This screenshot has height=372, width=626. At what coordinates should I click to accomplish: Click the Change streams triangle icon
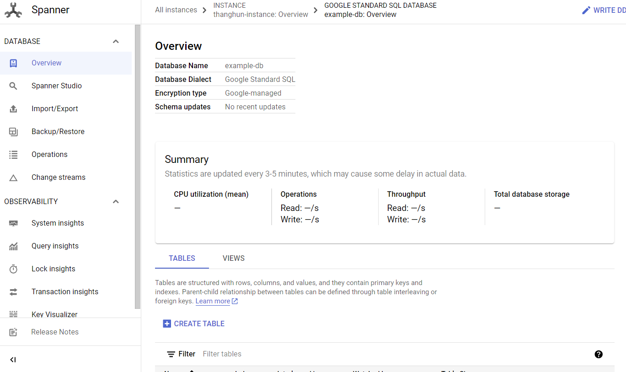tap(13, 178)
